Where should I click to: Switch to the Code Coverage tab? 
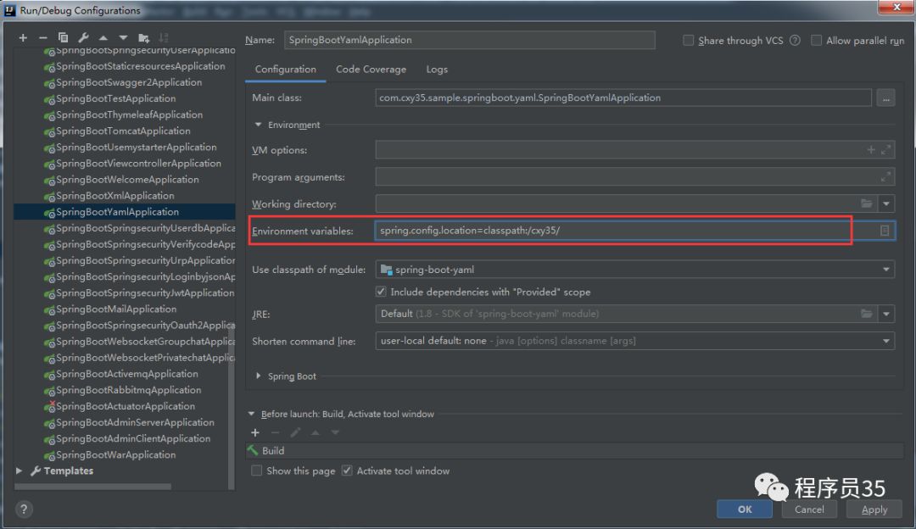pos(371,69)
